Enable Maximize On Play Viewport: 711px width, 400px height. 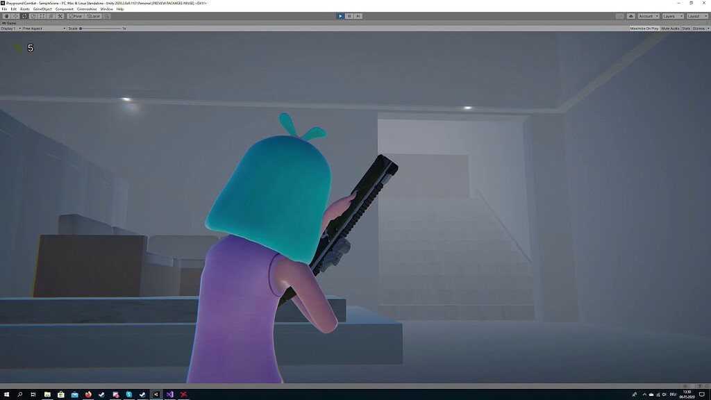[644, 28]
